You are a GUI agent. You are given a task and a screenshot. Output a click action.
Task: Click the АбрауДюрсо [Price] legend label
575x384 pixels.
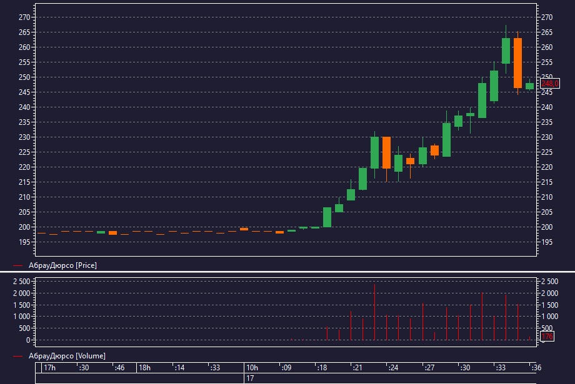point(62,265)
